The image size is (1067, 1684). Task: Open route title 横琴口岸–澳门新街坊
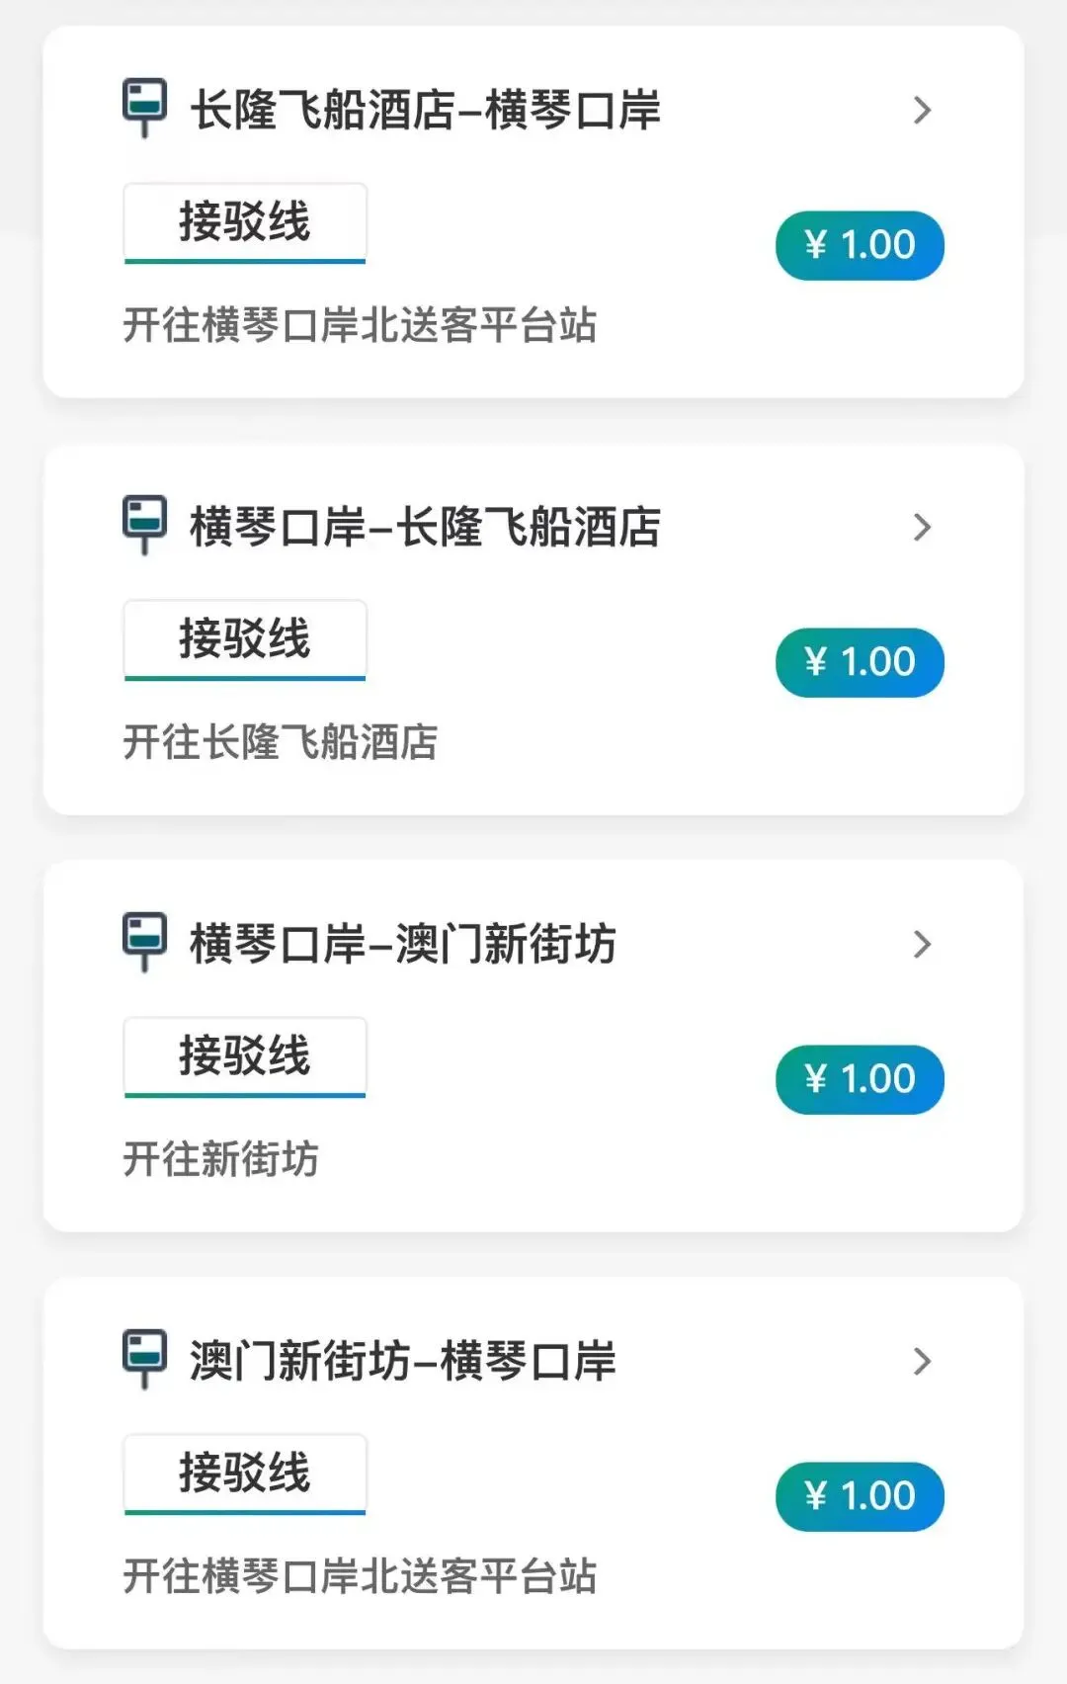[x=403, y=944]
